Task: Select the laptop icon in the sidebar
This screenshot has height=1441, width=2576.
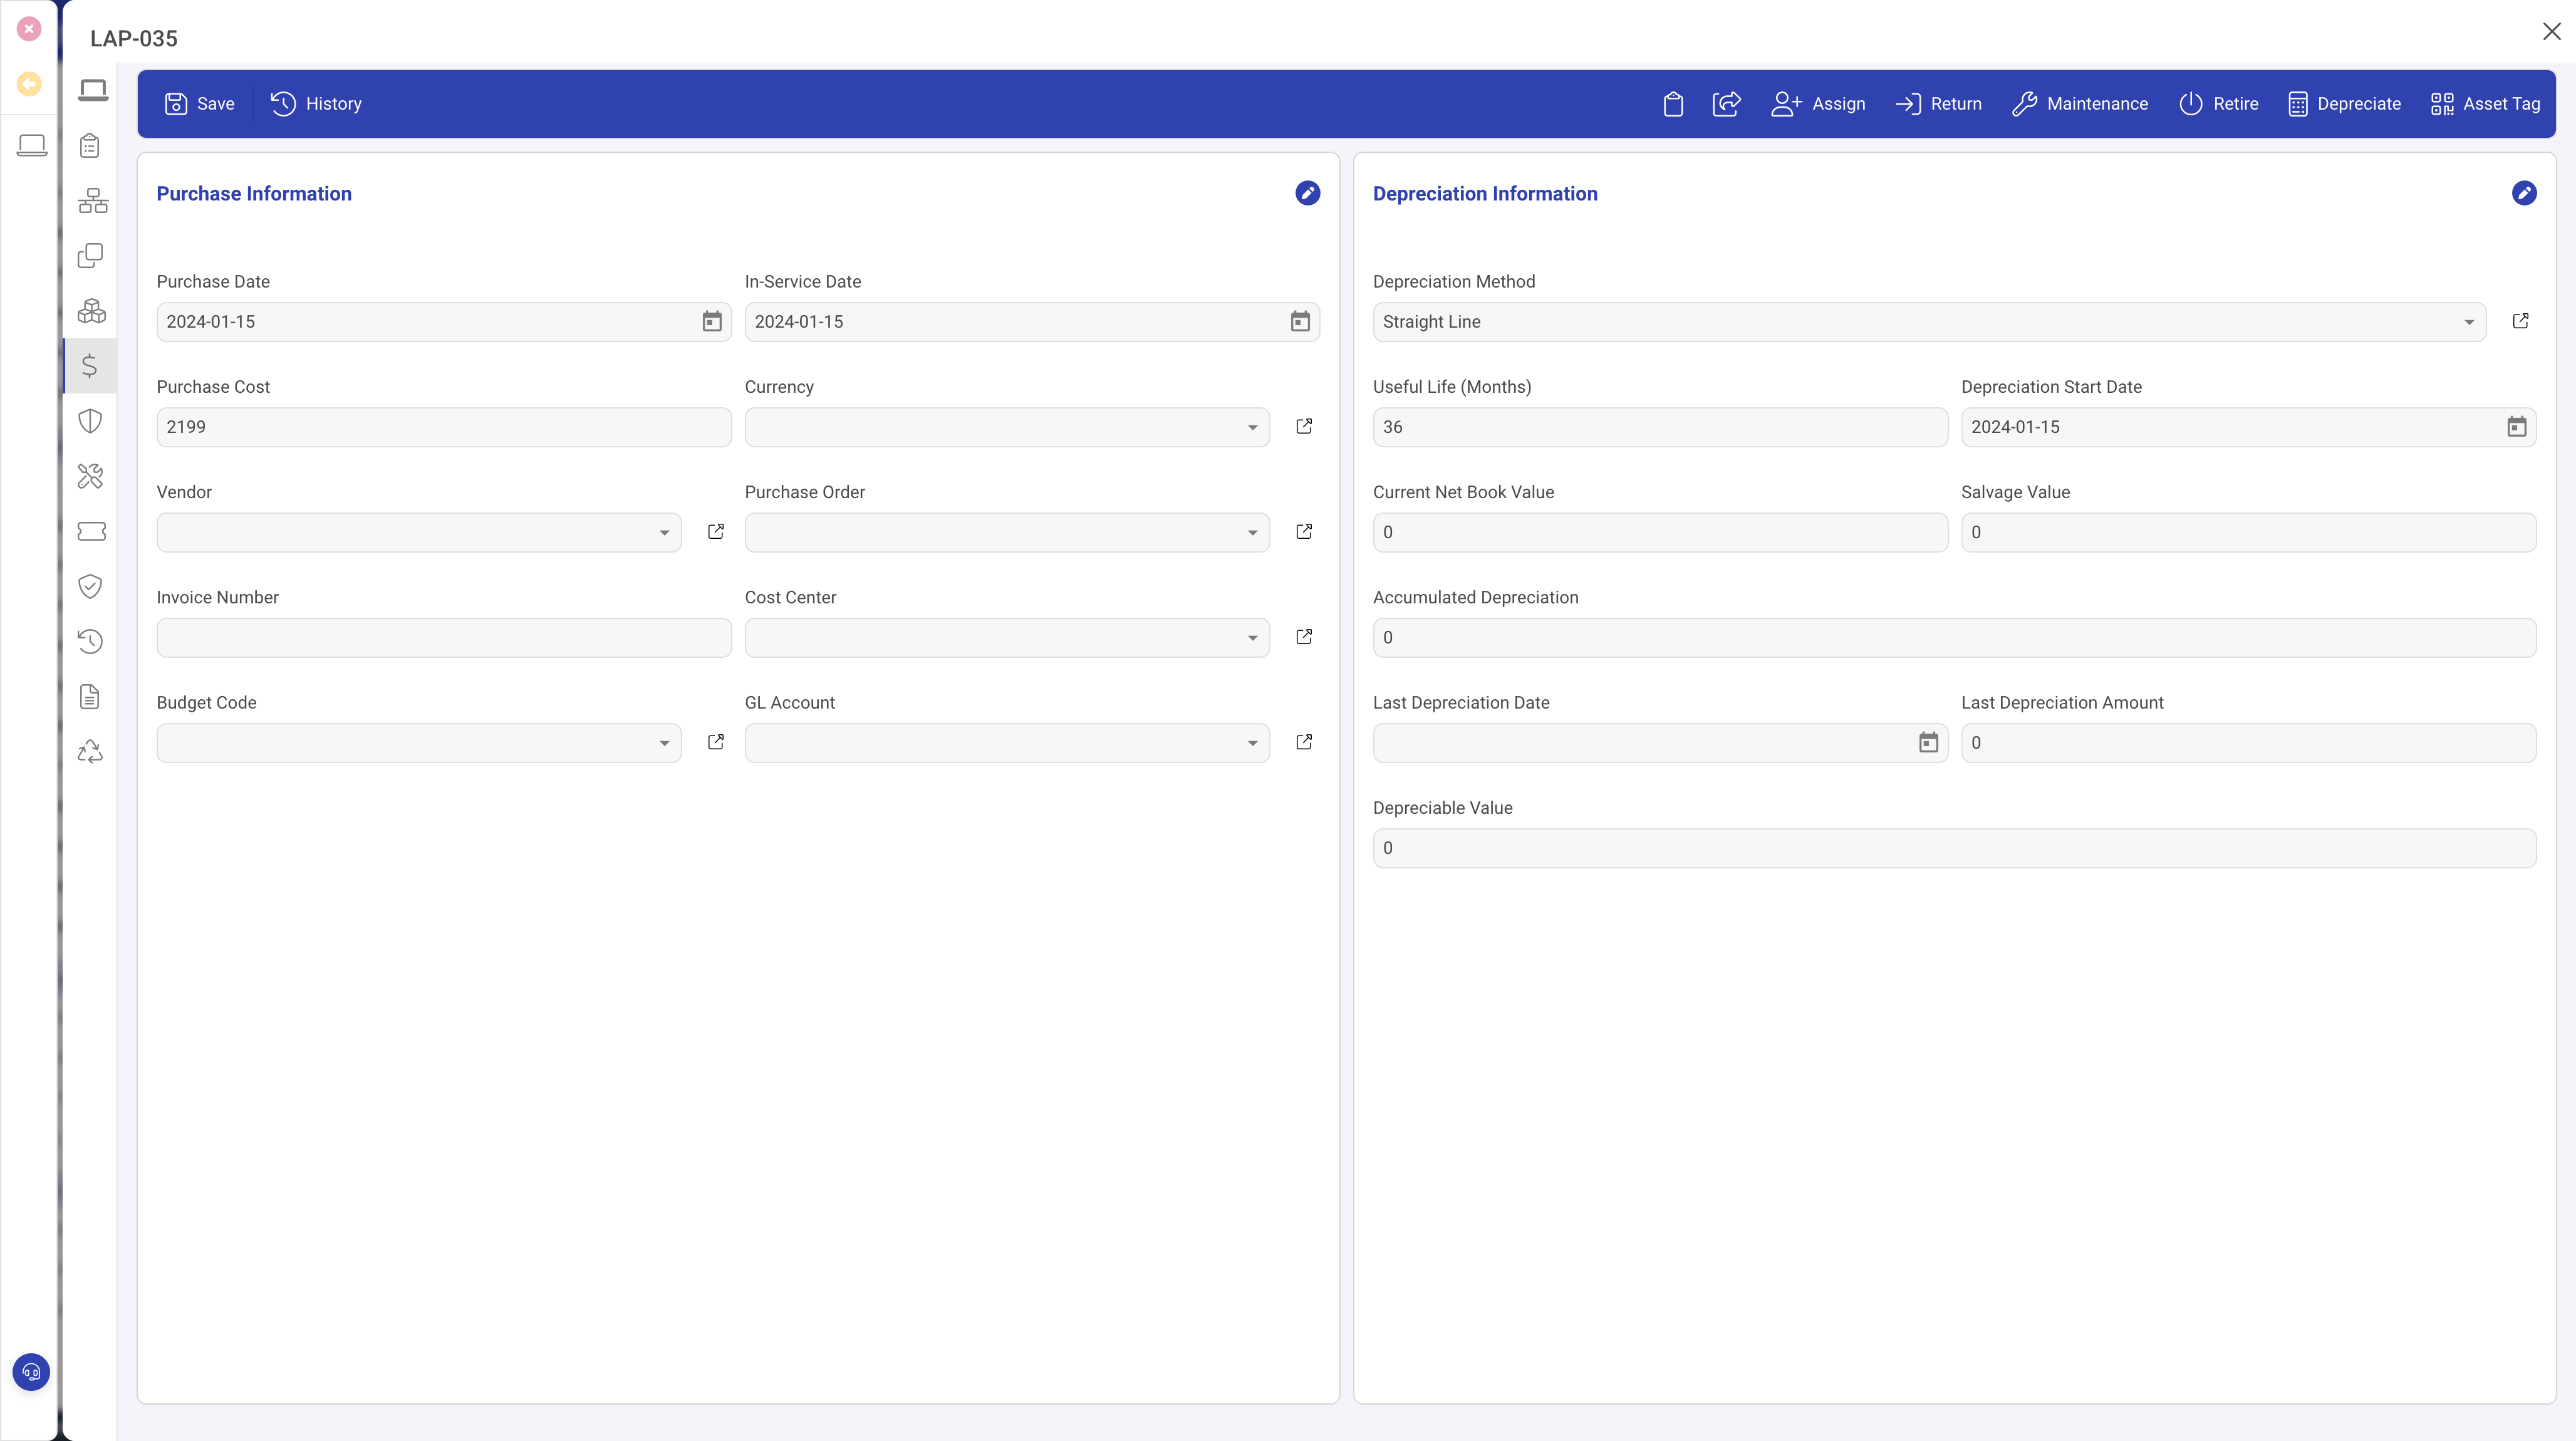Action: tap(91, 89)
